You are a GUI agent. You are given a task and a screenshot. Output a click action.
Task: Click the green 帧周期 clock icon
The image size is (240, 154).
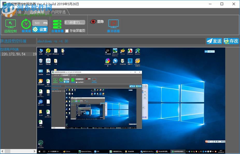(26, 24)
